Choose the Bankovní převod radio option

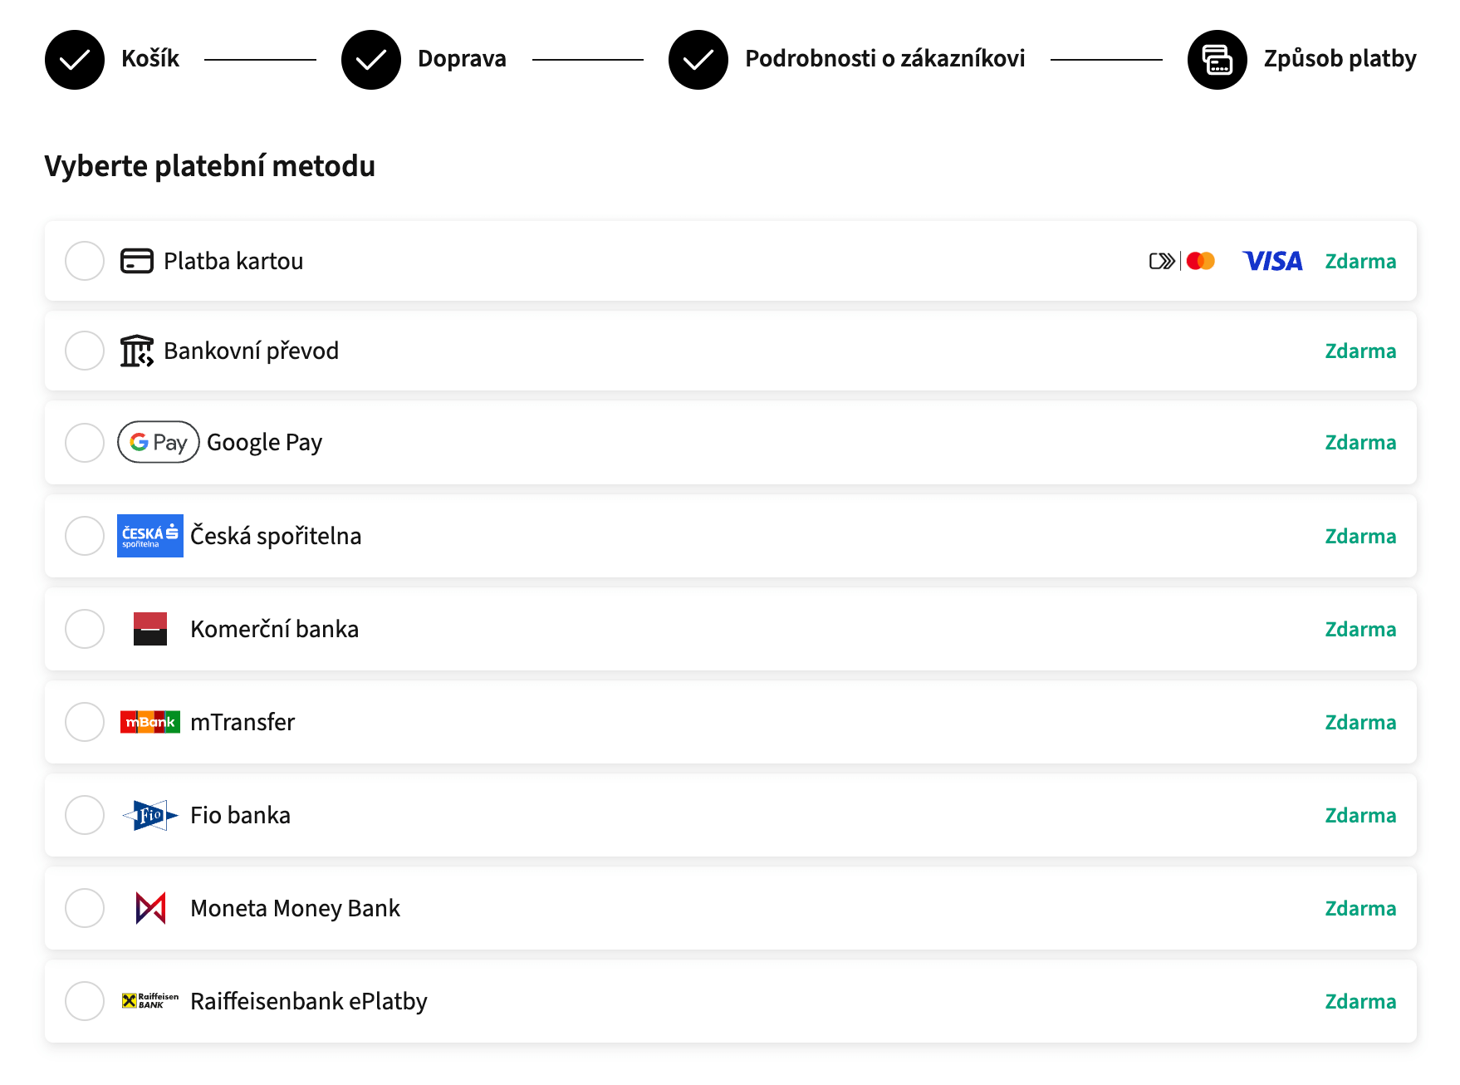click(85, 351)
